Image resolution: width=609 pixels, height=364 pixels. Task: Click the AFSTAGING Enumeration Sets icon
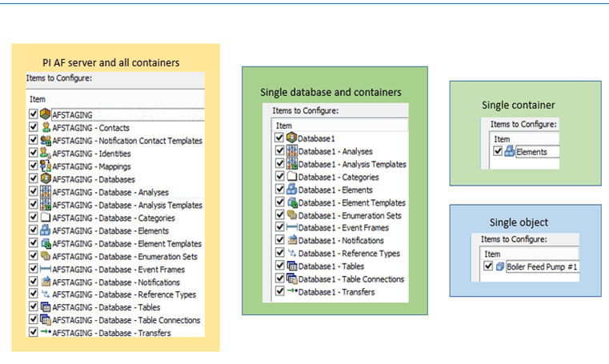pos(46,256)
